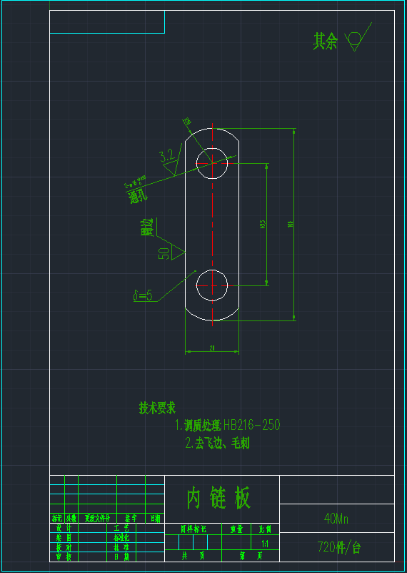Select the 通孔 hole annotation
The width and height of the screenshot is (407, 573).
pos(139,197)
